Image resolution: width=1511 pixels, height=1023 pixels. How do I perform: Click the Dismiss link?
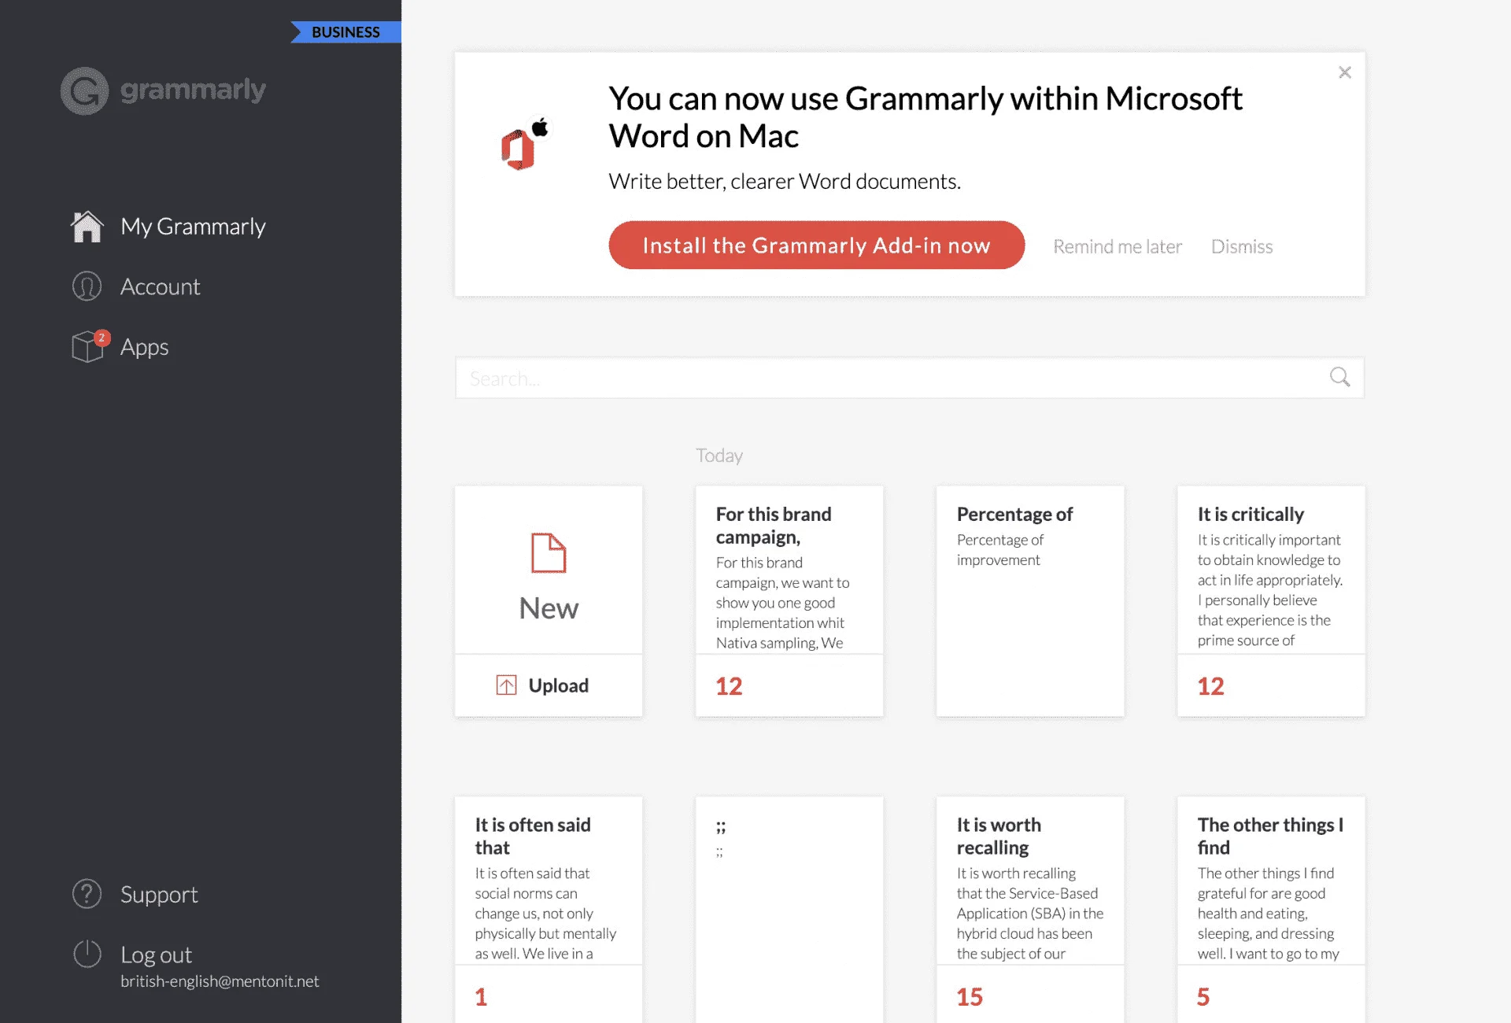tap(1241, 246)
